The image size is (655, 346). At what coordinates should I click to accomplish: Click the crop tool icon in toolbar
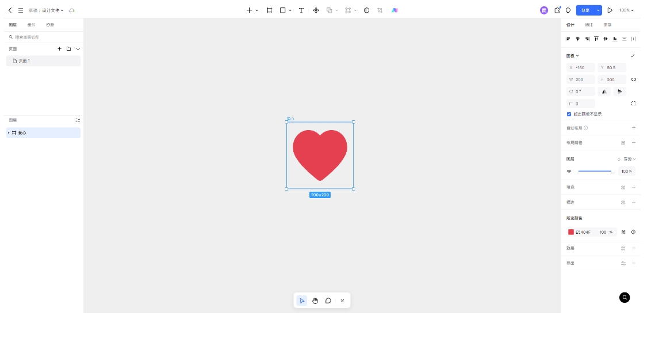(380, 10)
